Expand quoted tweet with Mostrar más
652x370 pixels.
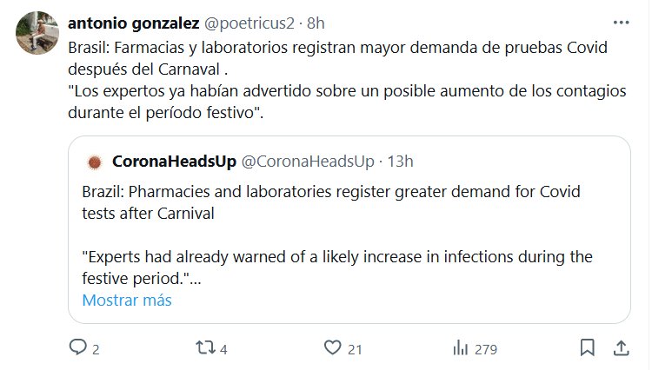click(127, 301)
